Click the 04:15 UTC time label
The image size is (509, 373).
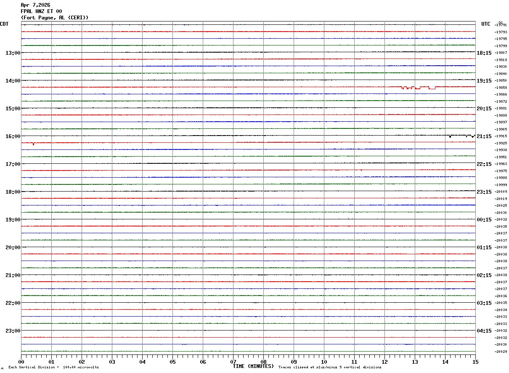pos(484,331)
